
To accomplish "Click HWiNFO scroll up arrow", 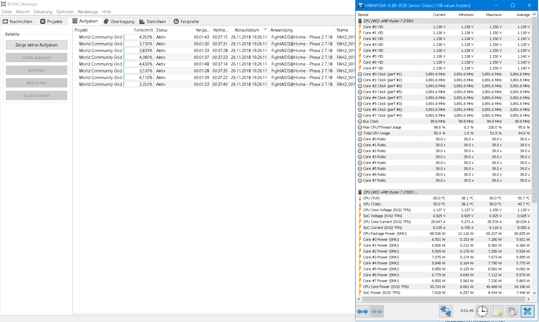I will [x=534, y=14].
